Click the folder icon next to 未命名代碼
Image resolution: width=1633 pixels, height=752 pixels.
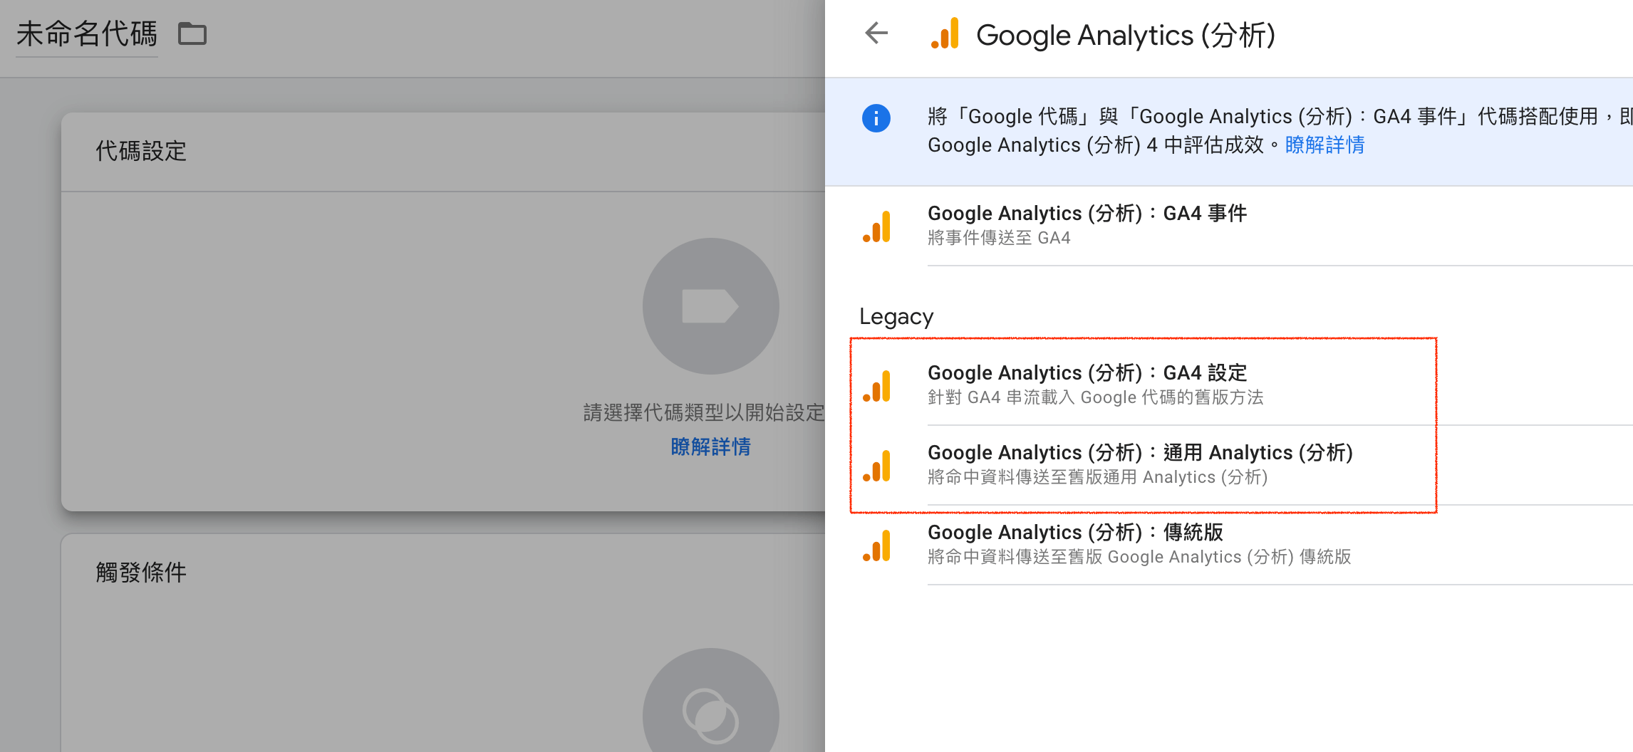tap(192, 33)
